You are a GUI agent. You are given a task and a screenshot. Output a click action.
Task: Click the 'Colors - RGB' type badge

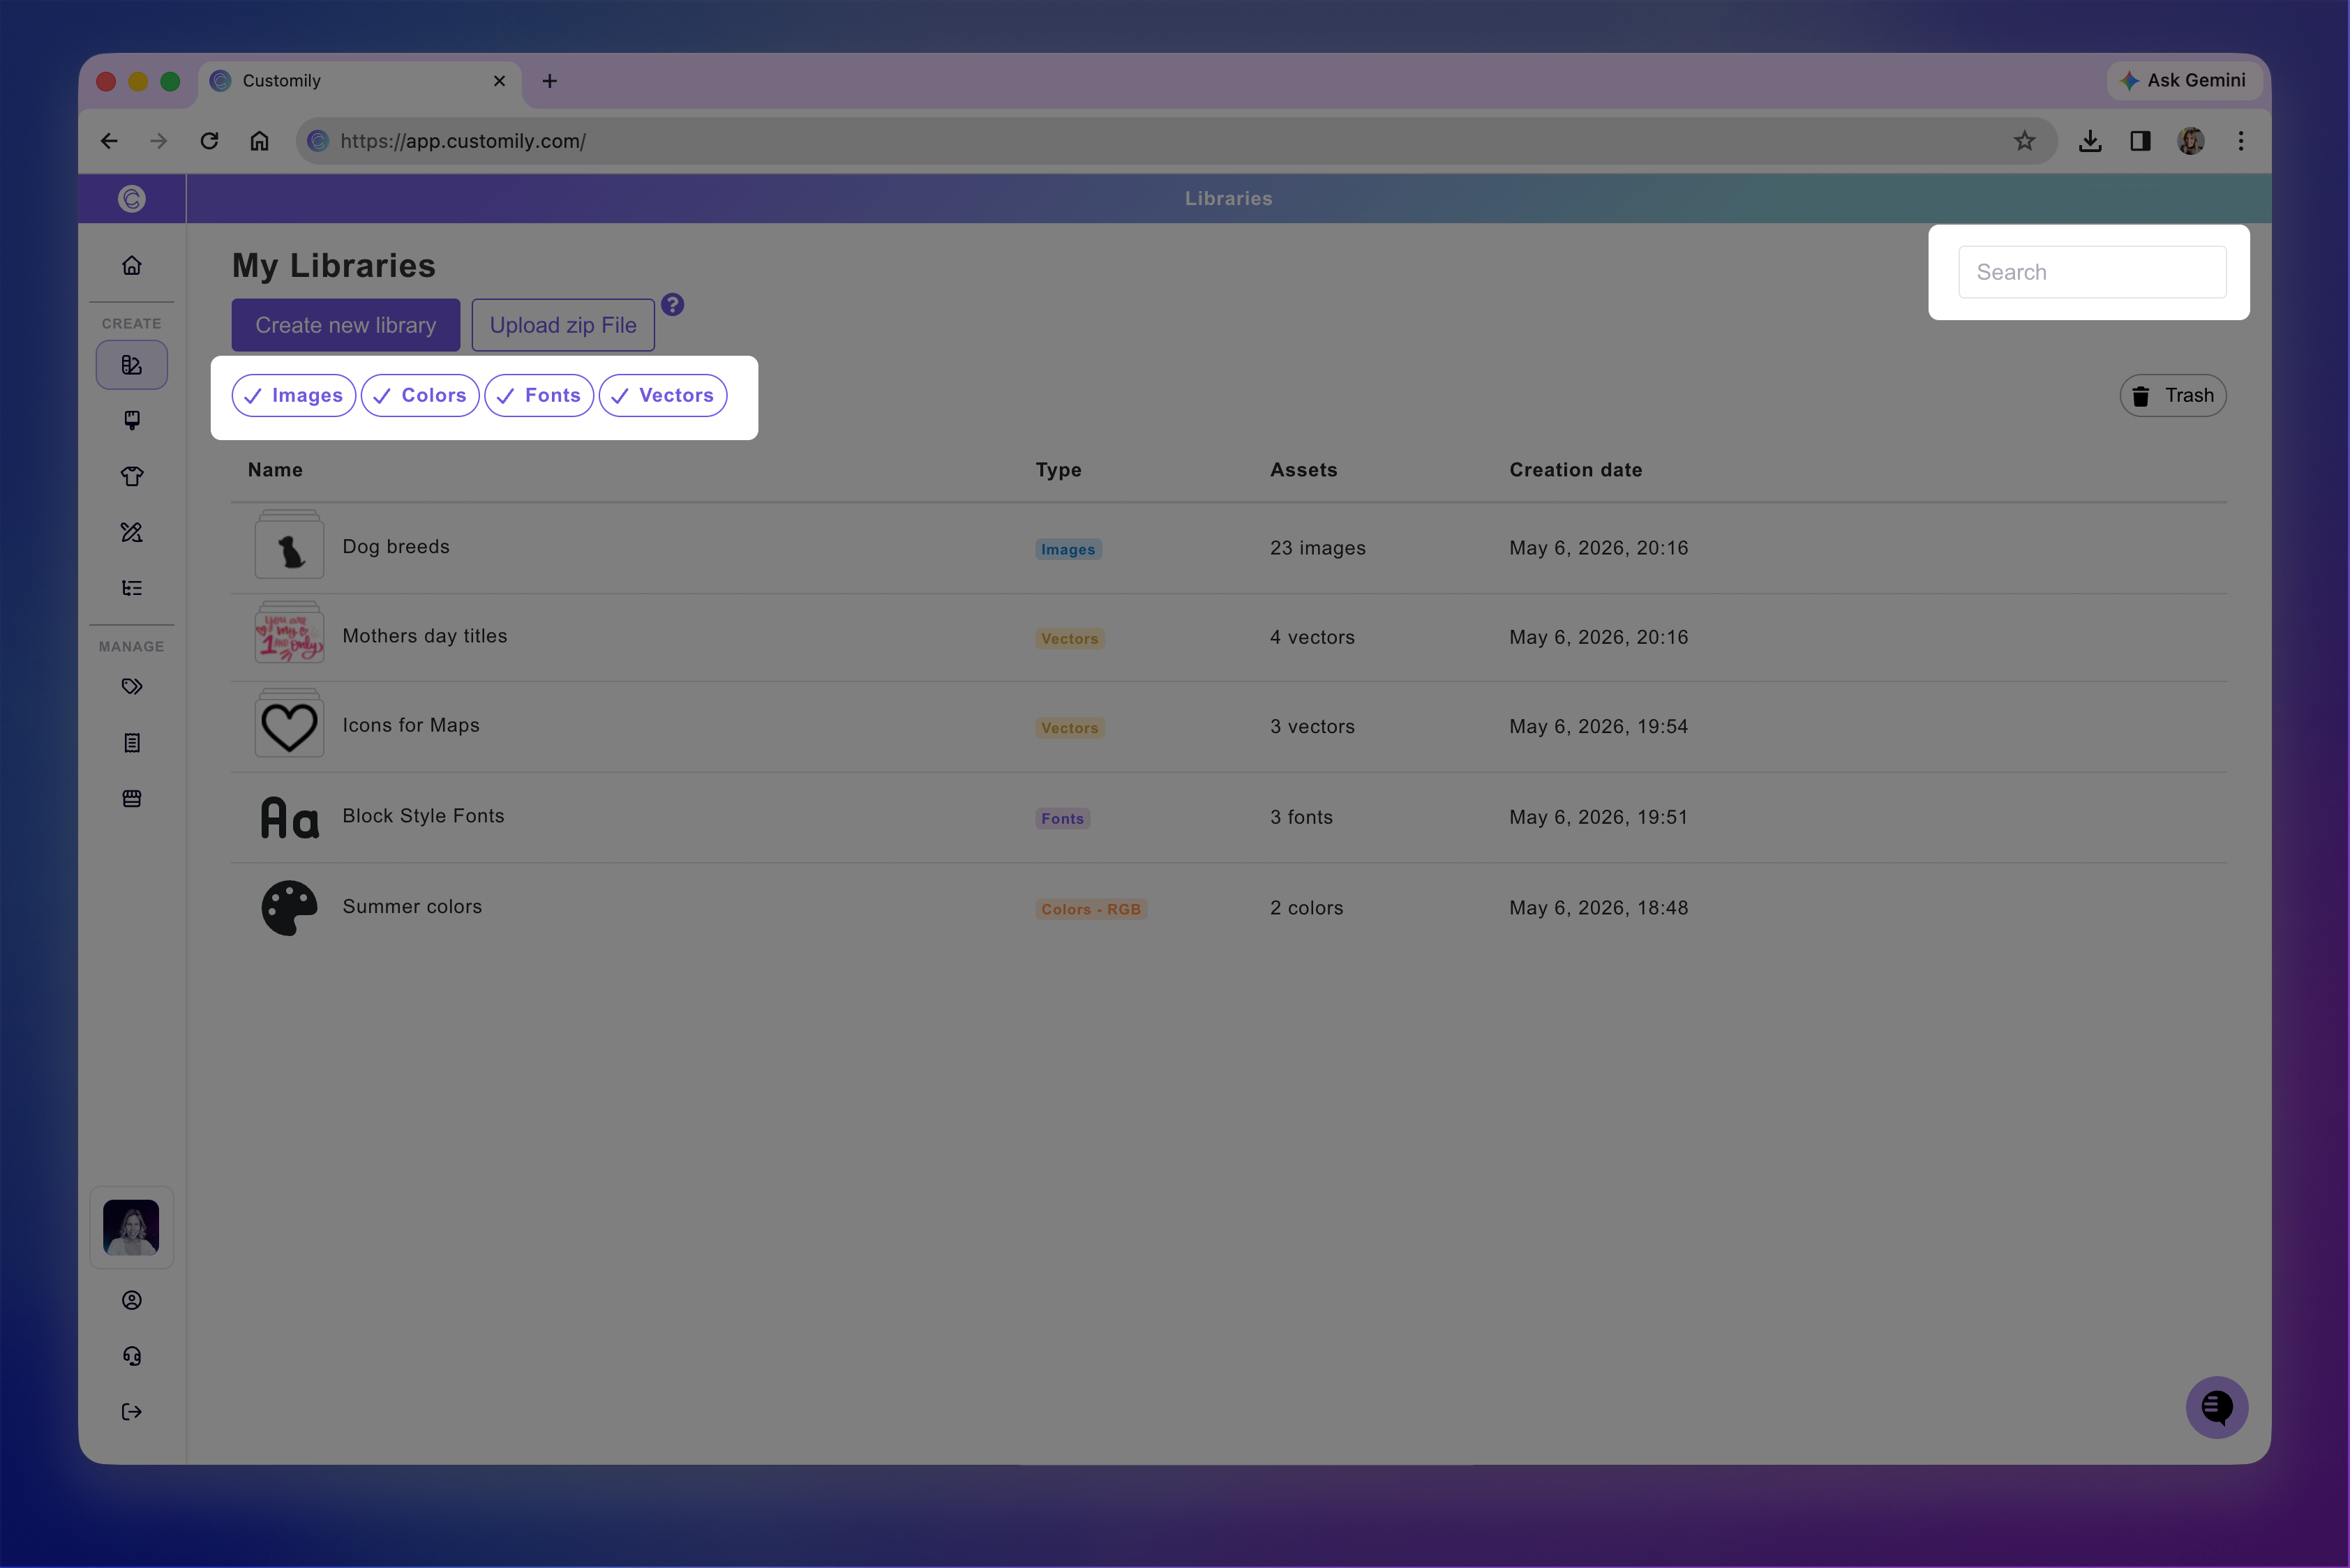point(1091,909)
